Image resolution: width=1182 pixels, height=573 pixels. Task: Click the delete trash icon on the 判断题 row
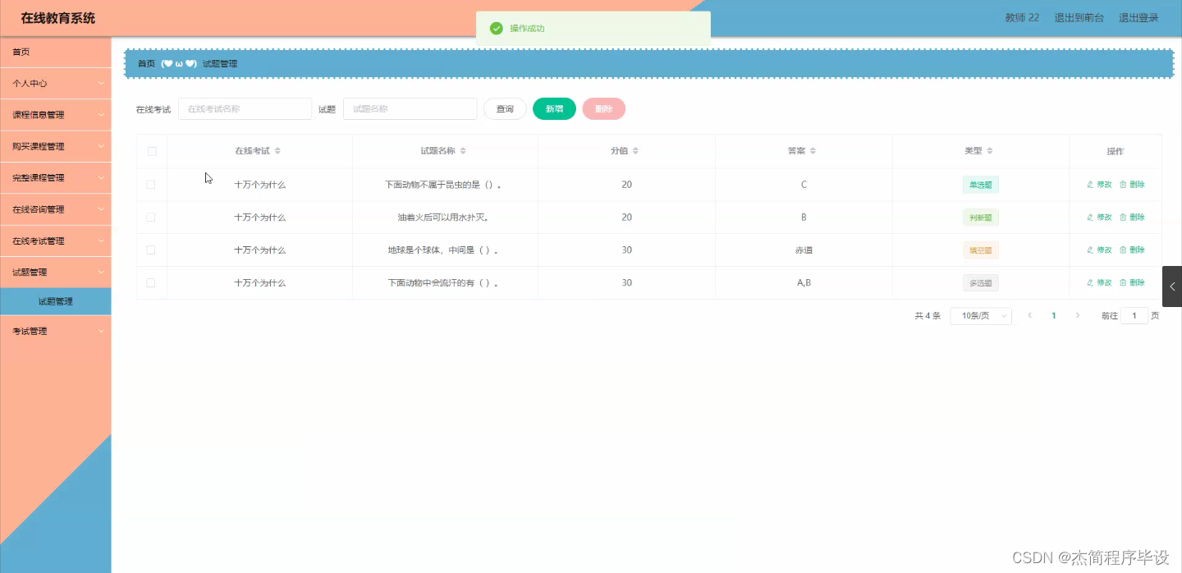pos(1123,217)
